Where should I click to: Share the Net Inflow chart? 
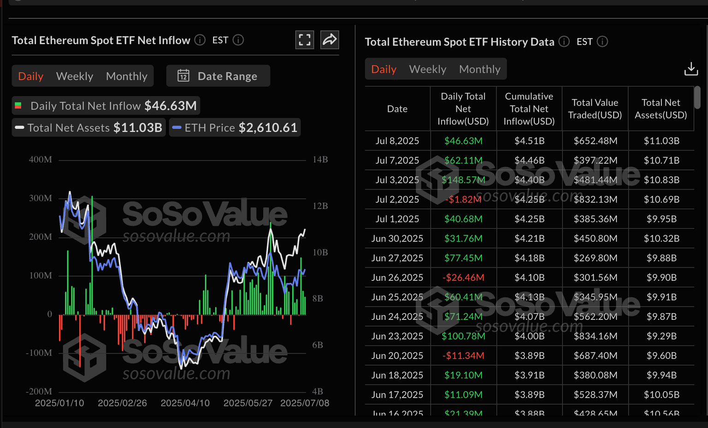(330, 40)
